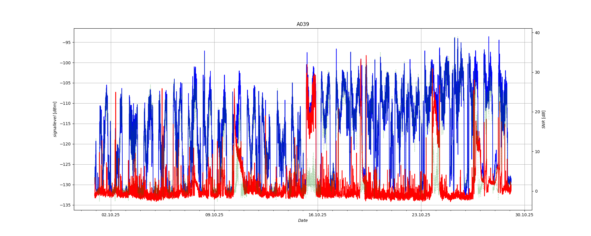Pick the 16.10.25 date tick label
The width and height of the screenshot is (591, 236).
318,215
